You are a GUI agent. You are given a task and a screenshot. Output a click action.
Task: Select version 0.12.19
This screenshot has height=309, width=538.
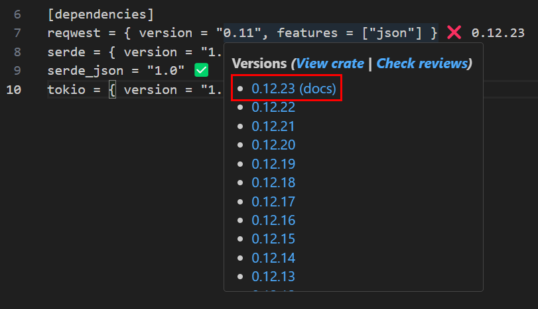[x=273, y=164]
